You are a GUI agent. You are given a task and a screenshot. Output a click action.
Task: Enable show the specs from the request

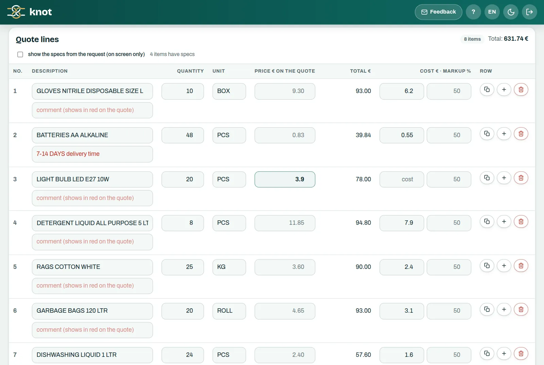[x=20, y=54]
